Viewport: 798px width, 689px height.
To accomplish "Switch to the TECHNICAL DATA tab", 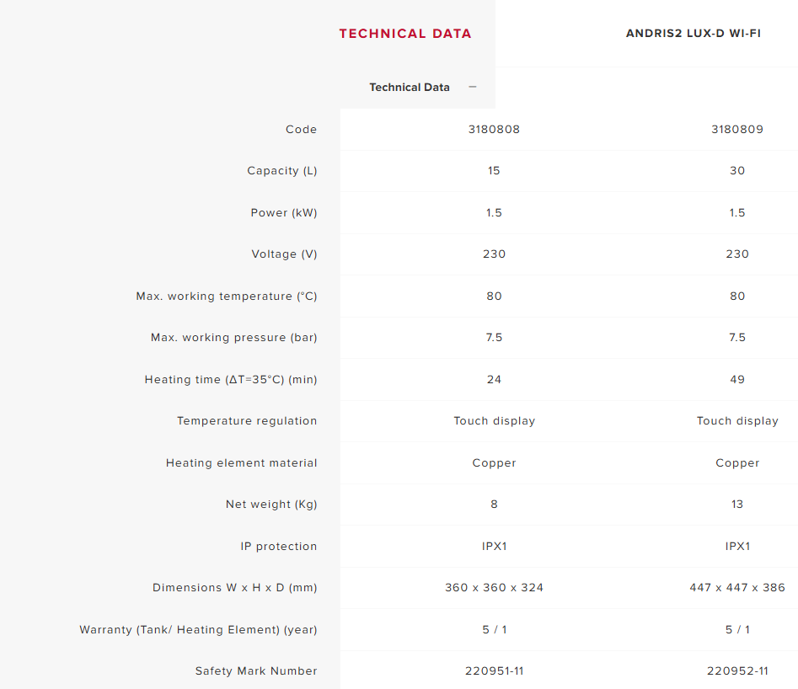I will 405,34.
